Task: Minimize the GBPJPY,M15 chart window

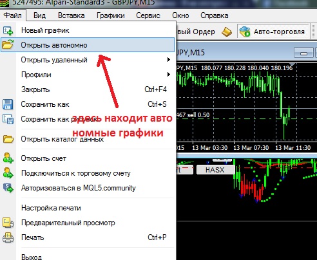Action: [303, 53]
